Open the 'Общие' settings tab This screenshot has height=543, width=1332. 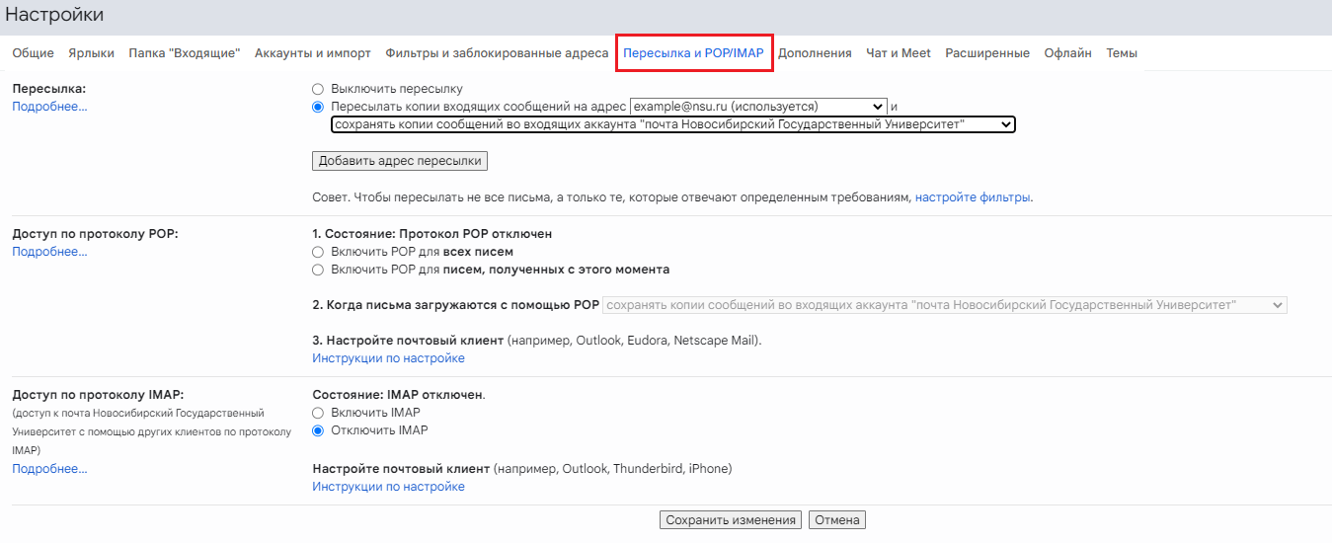(33, 53)
